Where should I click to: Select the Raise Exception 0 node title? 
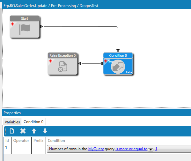[x=62, y=55]
